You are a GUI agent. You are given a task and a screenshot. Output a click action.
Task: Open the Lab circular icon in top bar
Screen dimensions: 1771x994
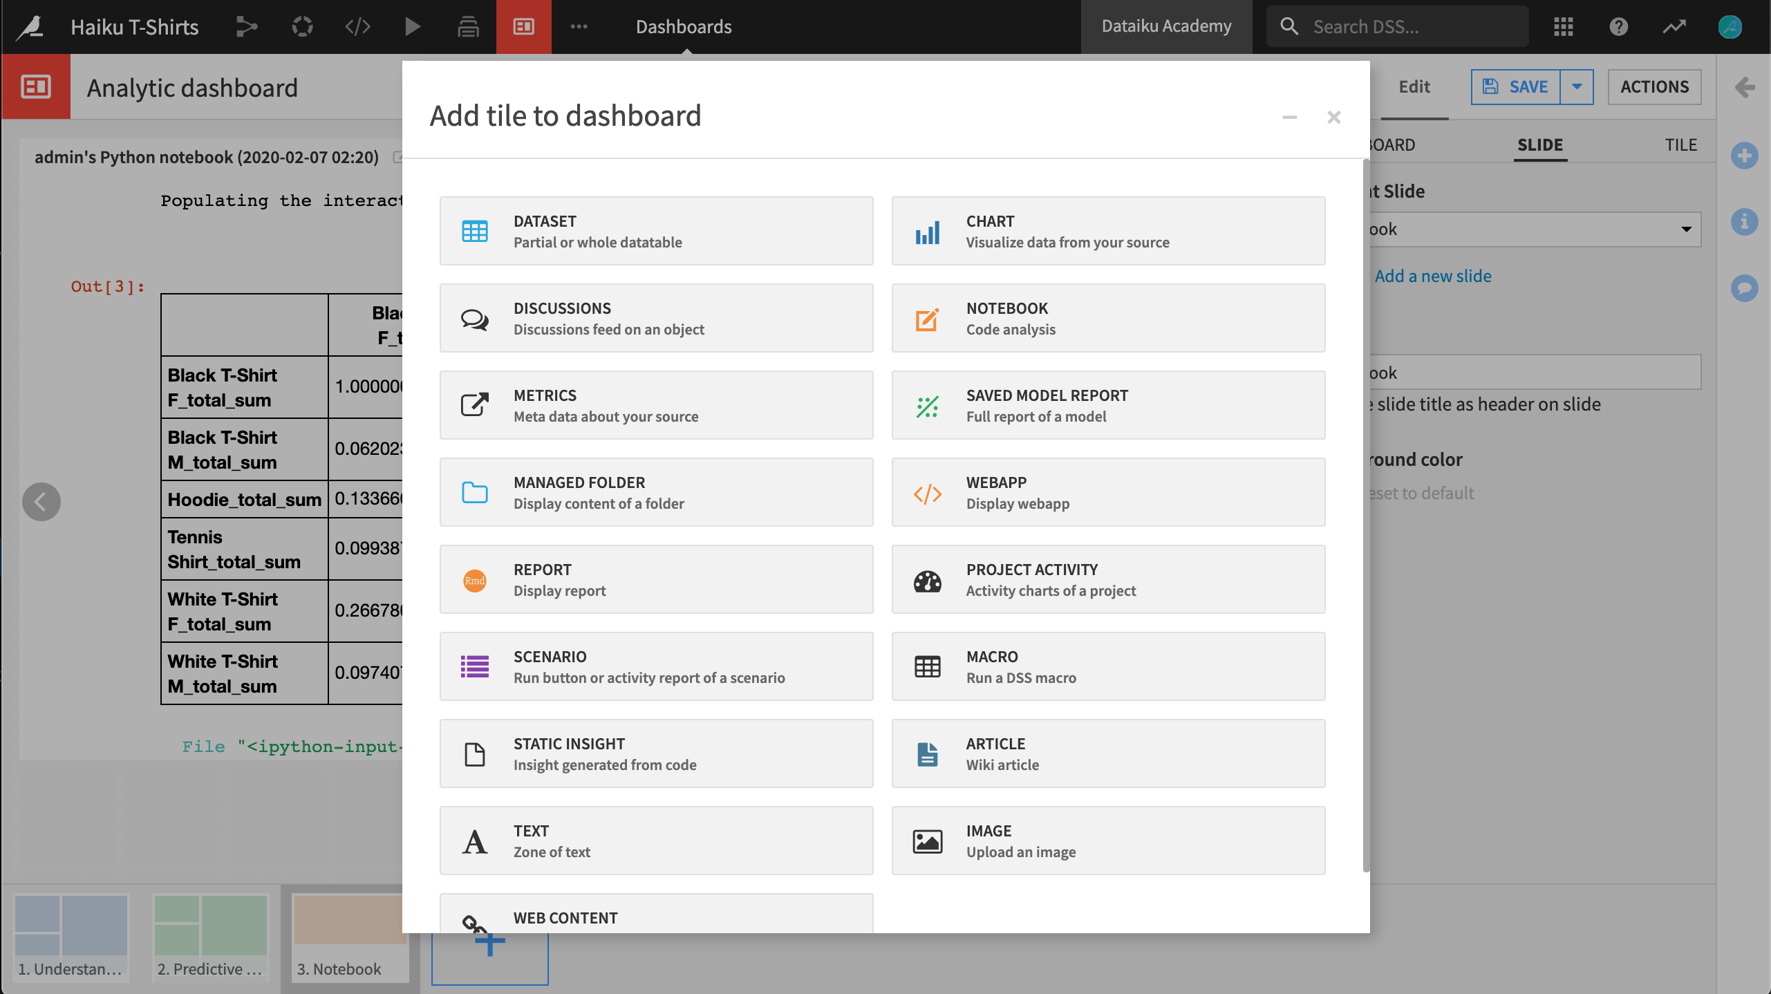pos(302,27)
